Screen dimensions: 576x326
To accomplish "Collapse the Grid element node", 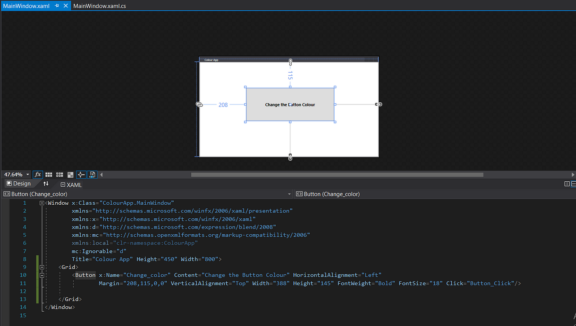I will click(x=42, y=267).
